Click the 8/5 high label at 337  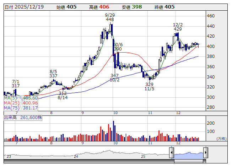coord(54,74)
